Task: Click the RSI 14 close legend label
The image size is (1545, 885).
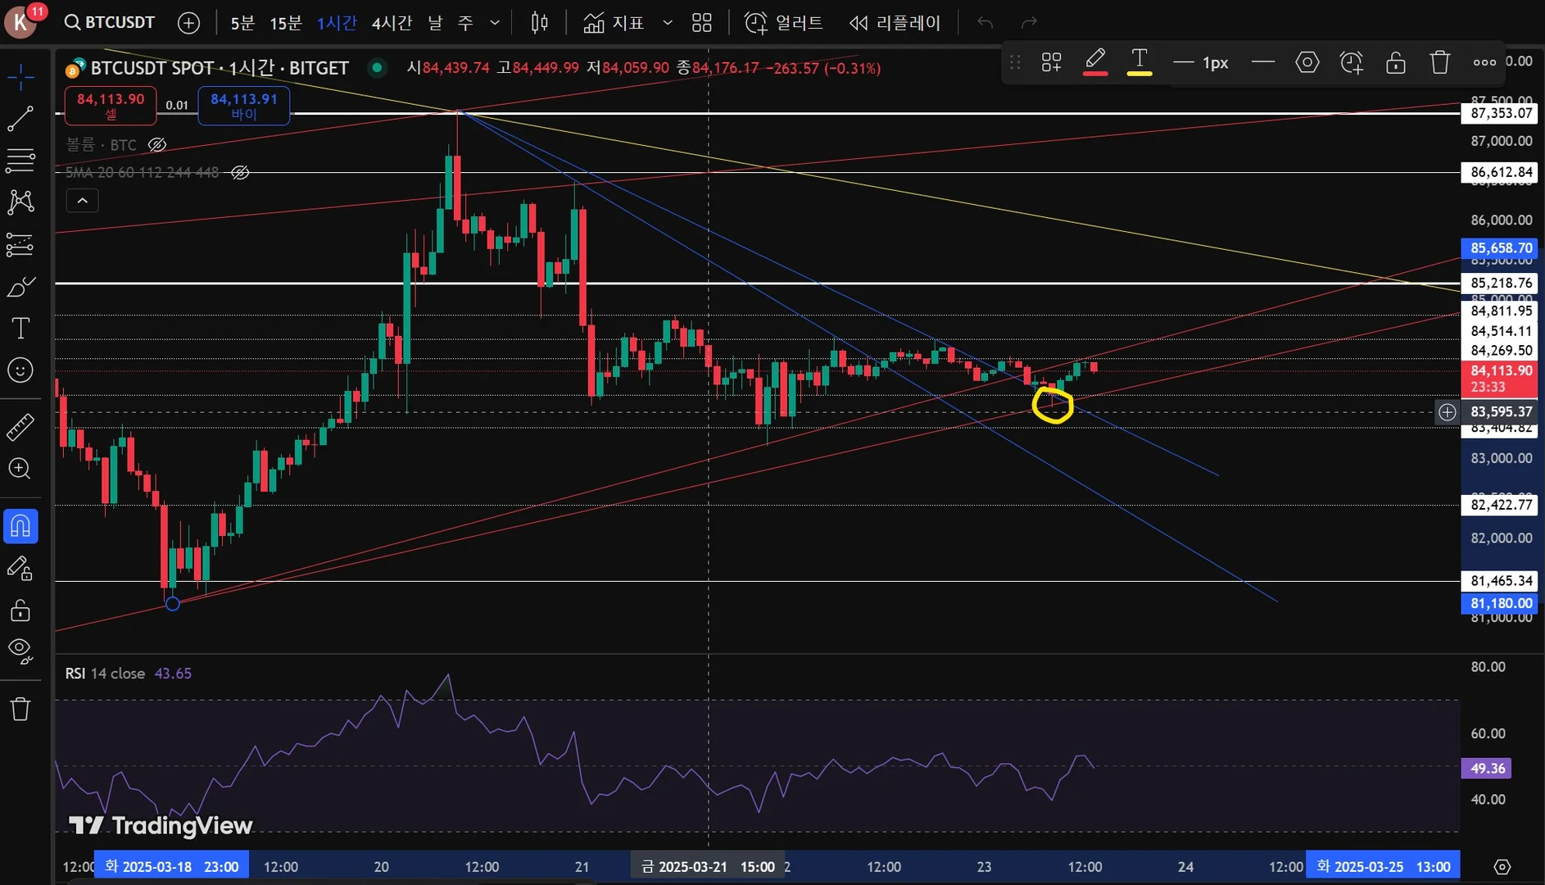Action: pos(105,674)
